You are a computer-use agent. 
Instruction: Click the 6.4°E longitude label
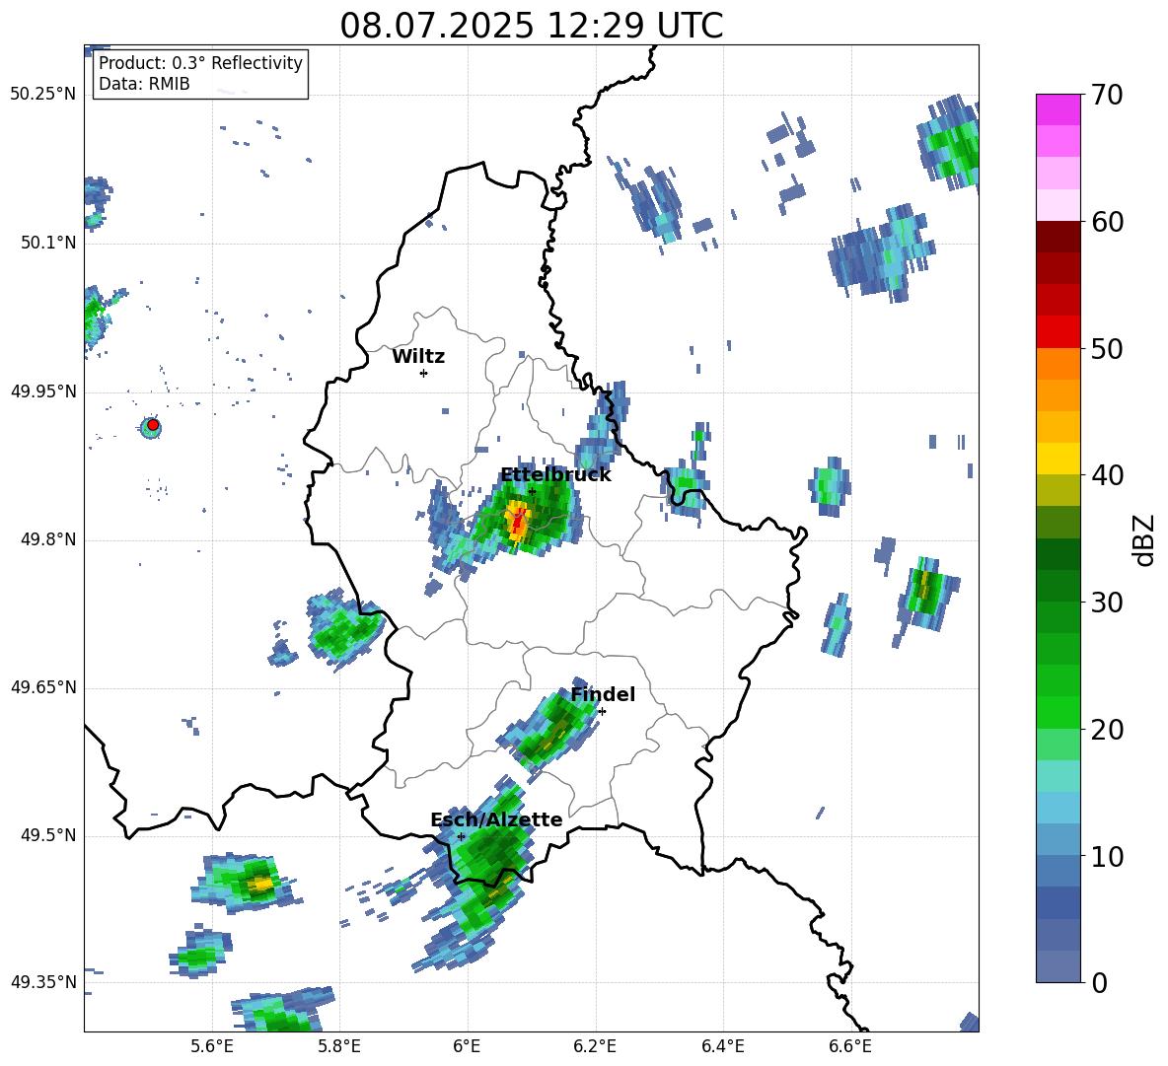click(x=722, y=1047)
